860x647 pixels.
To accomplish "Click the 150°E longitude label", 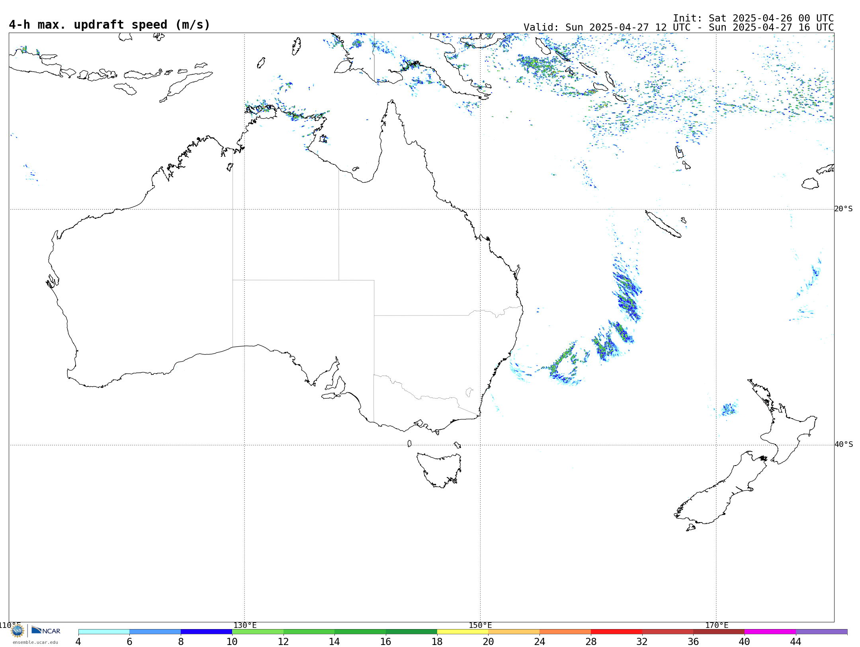I will point(480,626).
